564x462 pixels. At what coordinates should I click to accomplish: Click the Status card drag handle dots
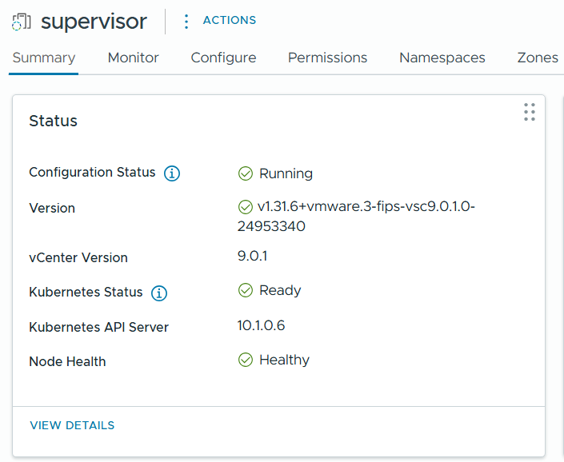coord(529,112)
